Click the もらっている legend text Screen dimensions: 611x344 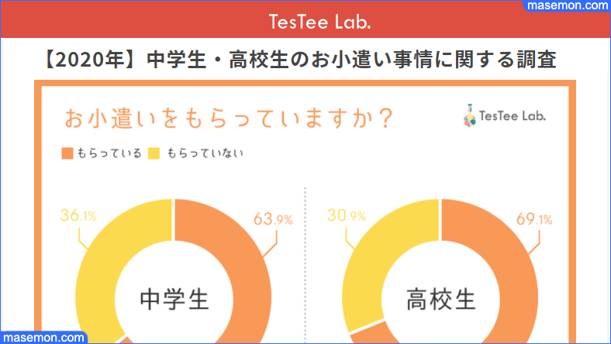(x=109, y=153)
